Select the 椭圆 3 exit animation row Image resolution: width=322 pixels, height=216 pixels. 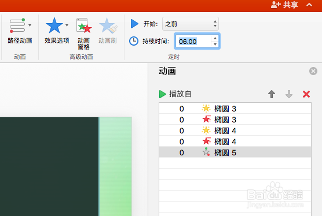pos(235,120)
